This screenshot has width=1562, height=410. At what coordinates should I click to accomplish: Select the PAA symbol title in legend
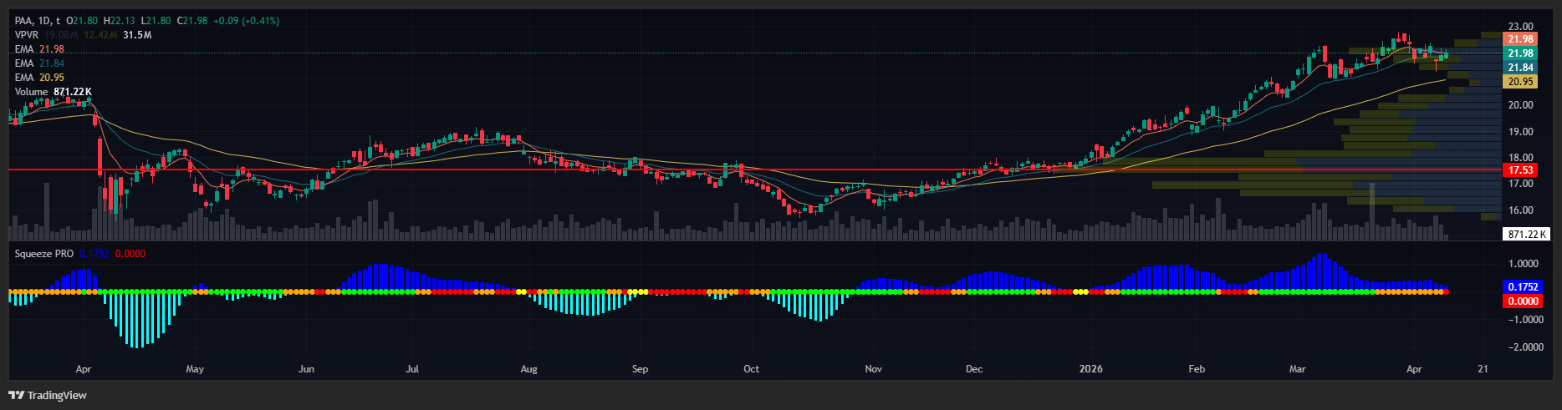click(25, 20)
